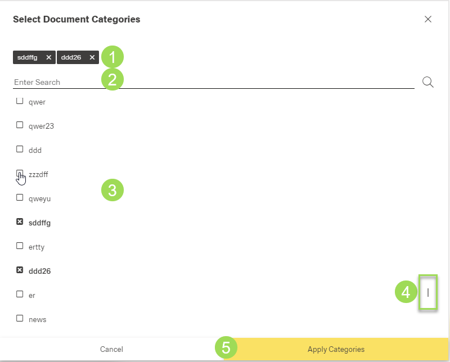Check the news category checkbox
The height and width of the screenshot is (362, 450).
[x=20, y=319]
